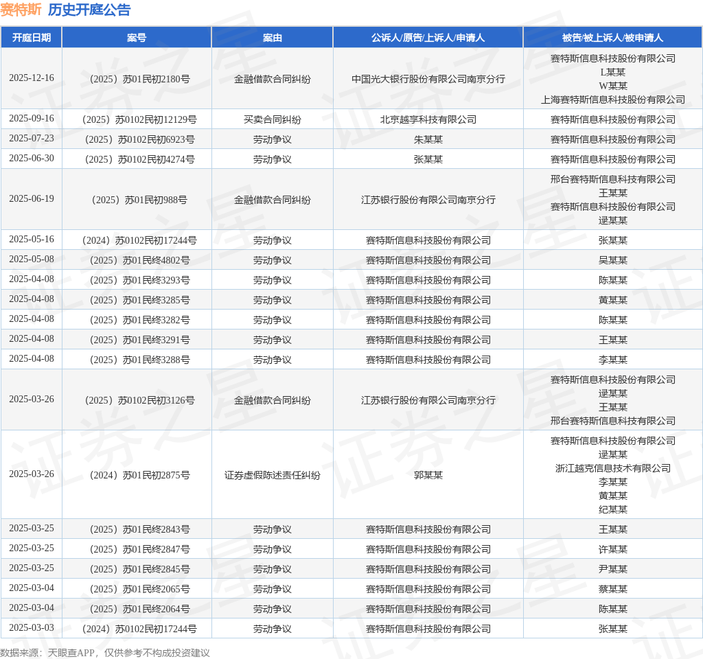Click plaintiff 朱某某

tap(428, 139)
